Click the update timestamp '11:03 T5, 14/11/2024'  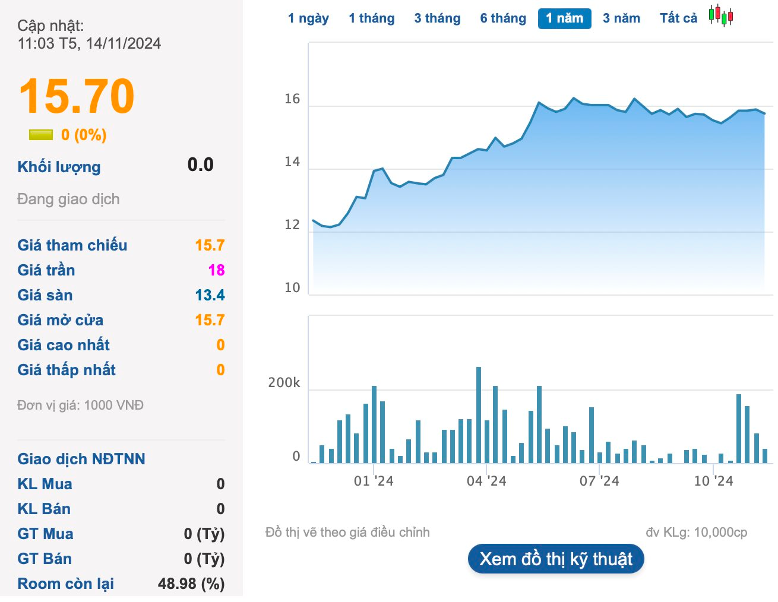click(x=89, y=43)
